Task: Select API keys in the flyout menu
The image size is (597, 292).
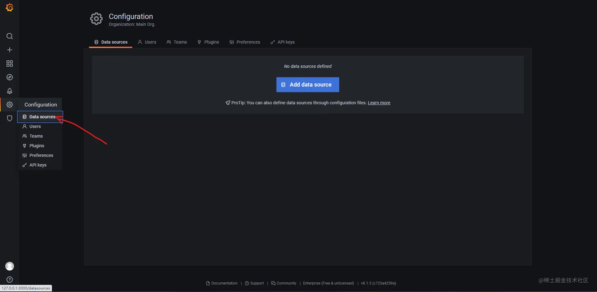Action: (40, 165)
